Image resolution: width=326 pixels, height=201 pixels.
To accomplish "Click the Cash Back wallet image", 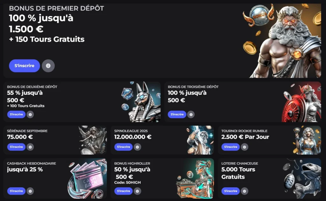I will click(x=87, y=178).
